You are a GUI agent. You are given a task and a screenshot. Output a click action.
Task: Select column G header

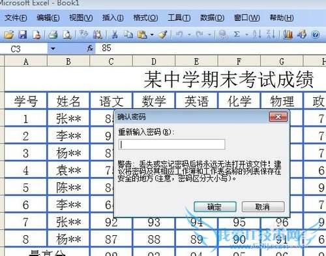(282, 61)
